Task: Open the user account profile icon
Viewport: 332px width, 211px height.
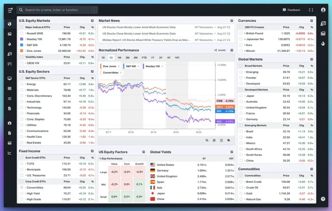Action: click(x=323, y=10)
